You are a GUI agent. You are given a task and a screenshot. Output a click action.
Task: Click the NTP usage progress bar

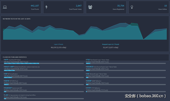tap(44, 63)
